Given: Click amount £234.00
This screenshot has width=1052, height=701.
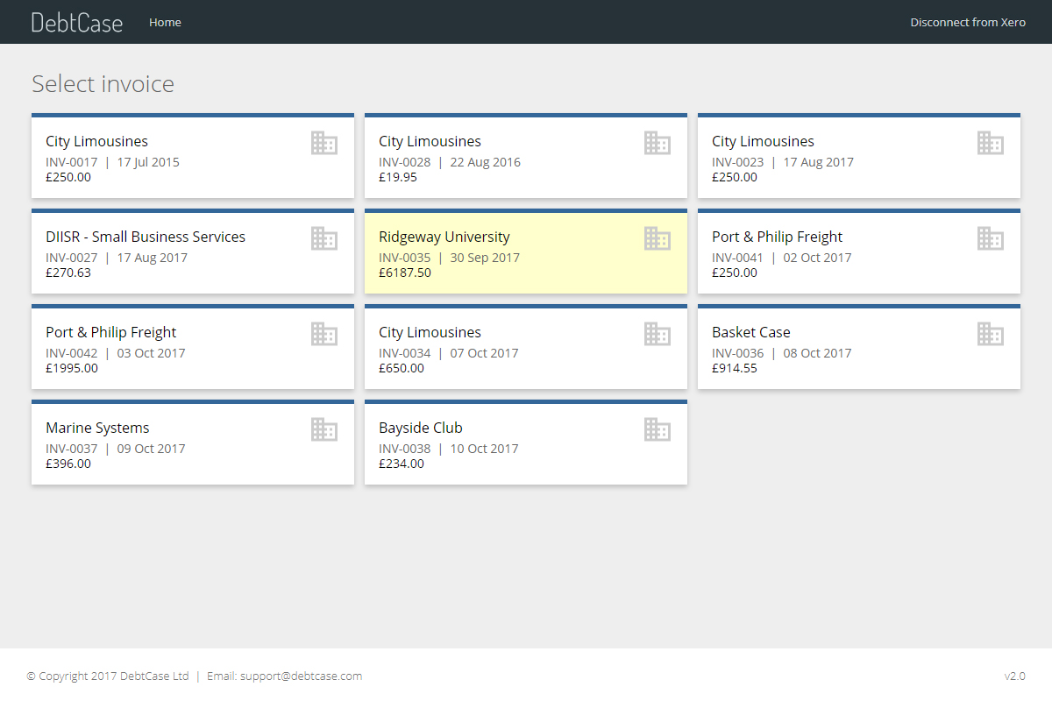Looking at the screenshot, I should tap(402, 464).
